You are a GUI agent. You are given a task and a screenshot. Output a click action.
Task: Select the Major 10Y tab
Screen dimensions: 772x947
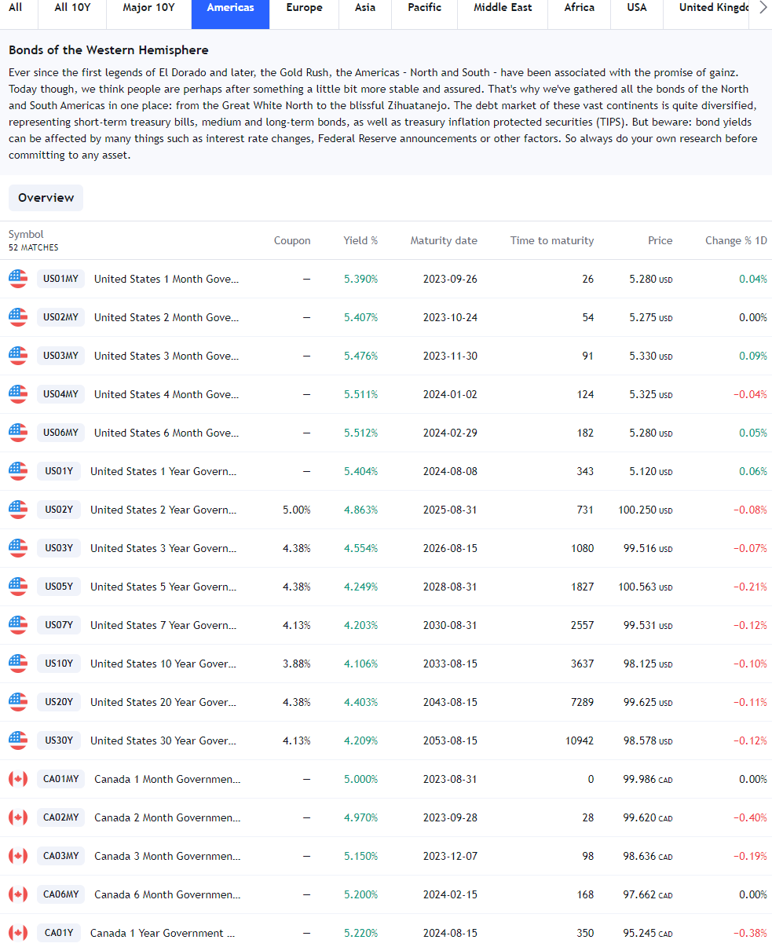(148, 8)
